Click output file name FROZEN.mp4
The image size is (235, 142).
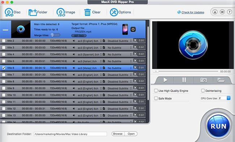coord(83,32)
